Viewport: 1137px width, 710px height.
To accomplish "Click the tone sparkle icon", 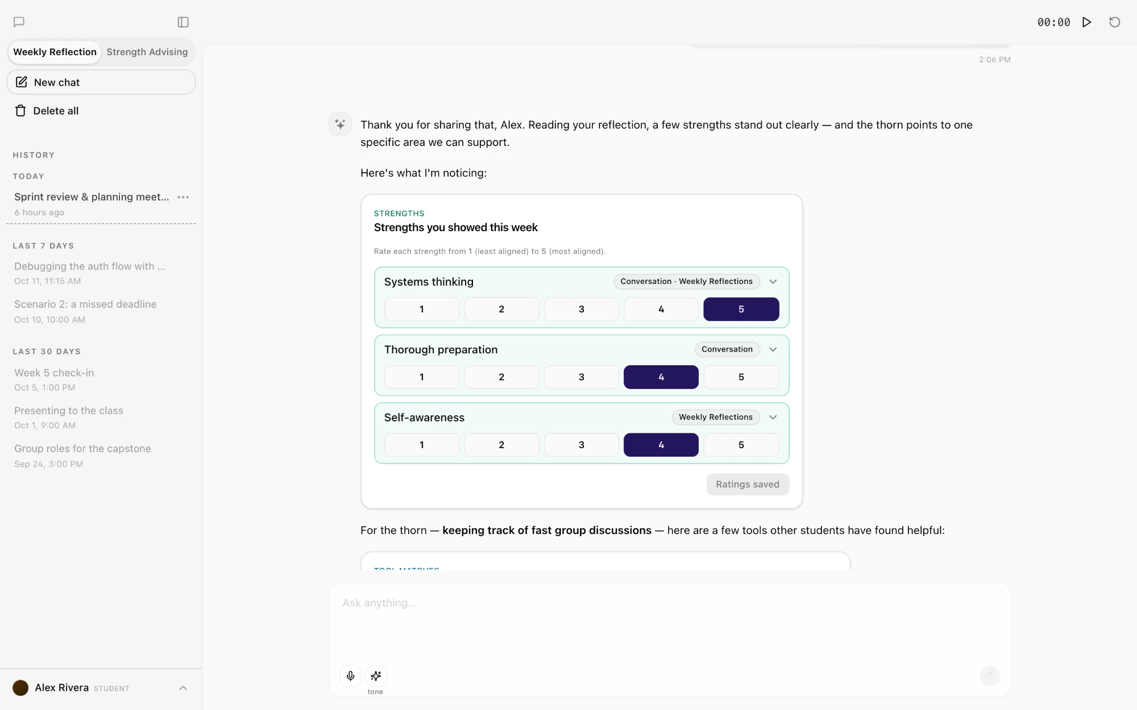I will click(376, 676).
